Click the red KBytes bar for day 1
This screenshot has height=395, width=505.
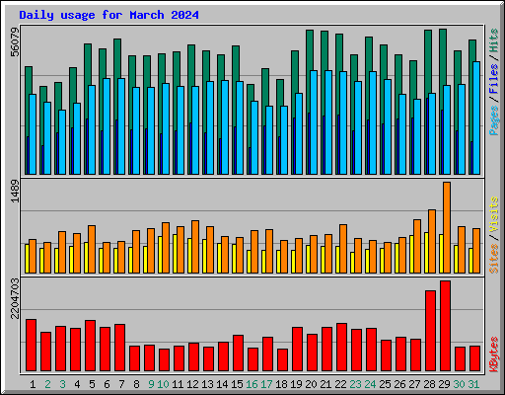[31, 346]
